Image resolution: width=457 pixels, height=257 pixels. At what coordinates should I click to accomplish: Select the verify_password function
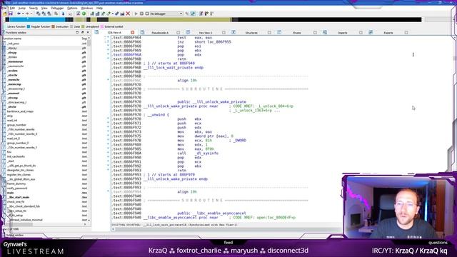[17, 188]
